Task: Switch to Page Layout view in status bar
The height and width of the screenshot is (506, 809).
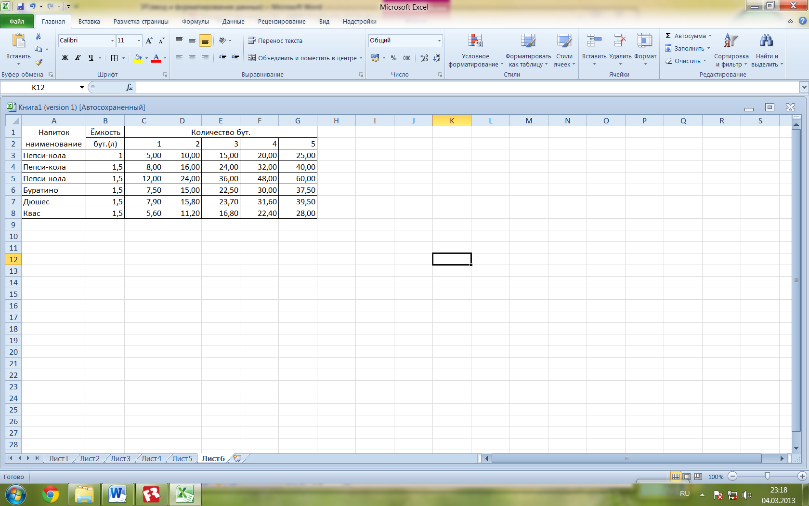Action: 687,477
